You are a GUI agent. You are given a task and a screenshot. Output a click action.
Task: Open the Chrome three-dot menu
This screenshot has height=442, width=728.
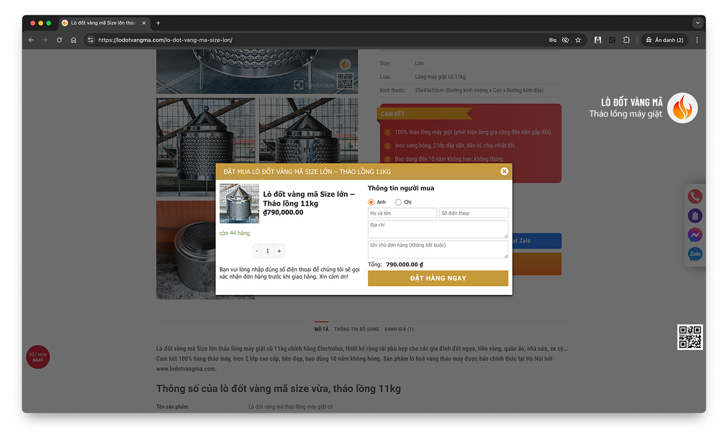tap(697, 40)
